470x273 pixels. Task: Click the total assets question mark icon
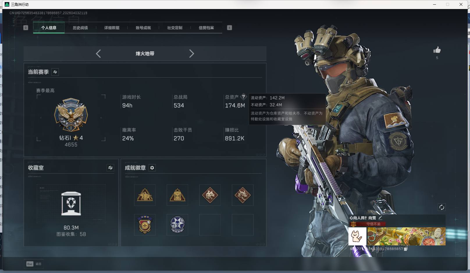click(243, 97)
